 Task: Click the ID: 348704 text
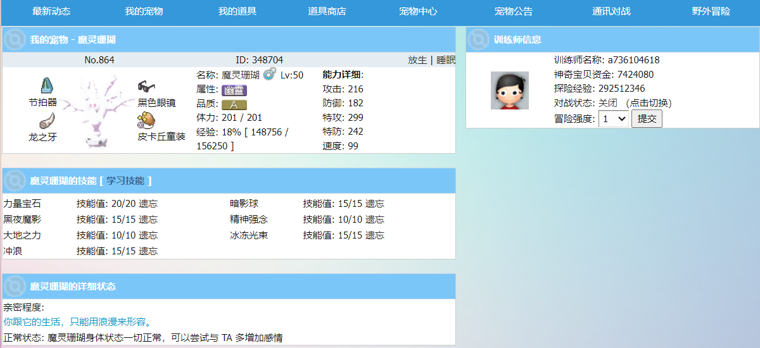[260, 60]
